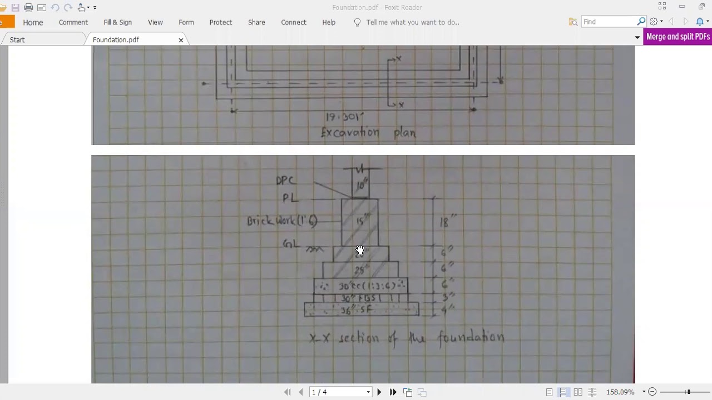Jump to the last page

pos(393,392)
